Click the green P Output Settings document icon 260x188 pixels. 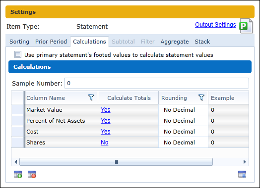click(x=246, y=26)
